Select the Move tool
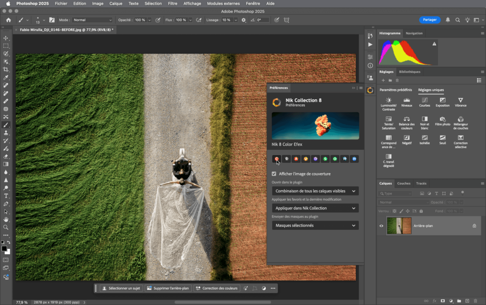486x305 pixels. tap(6, 38)
